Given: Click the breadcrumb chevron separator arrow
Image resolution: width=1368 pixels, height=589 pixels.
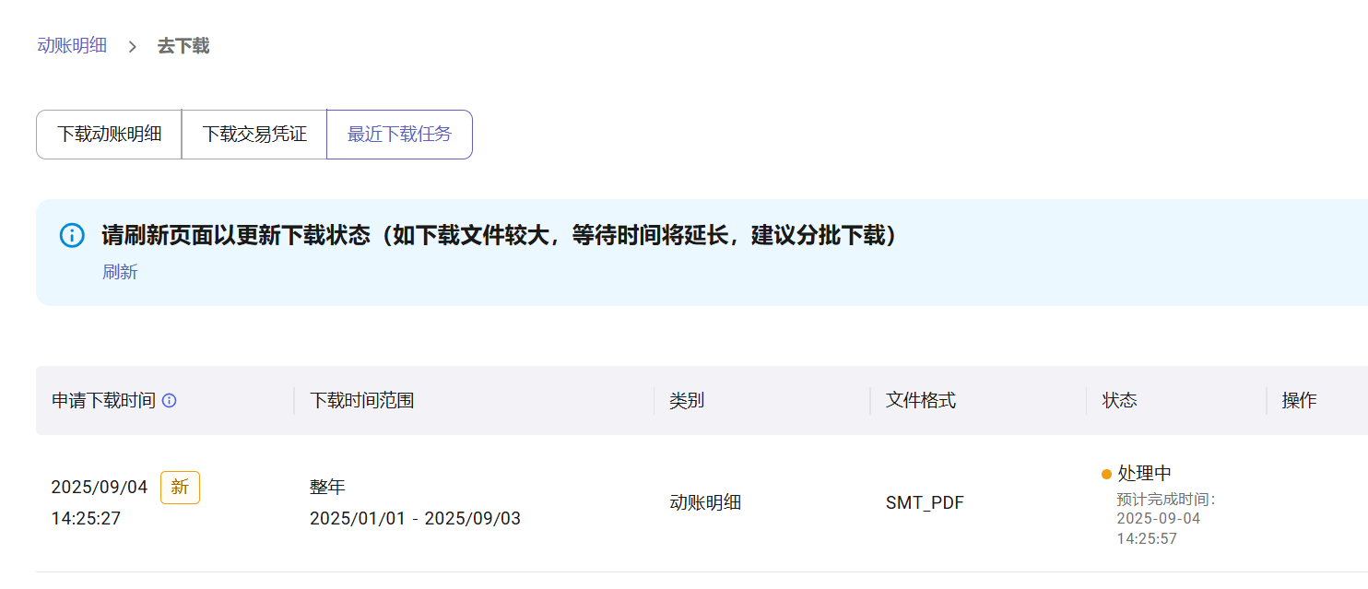Looking at the screenshot, I should pyautogui.click(x=133, y=46).
